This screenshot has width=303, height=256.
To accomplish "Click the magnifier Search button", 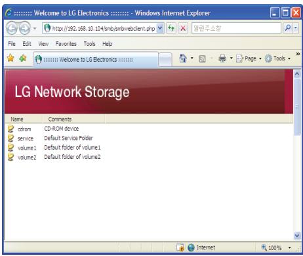I will pos(288,28).
